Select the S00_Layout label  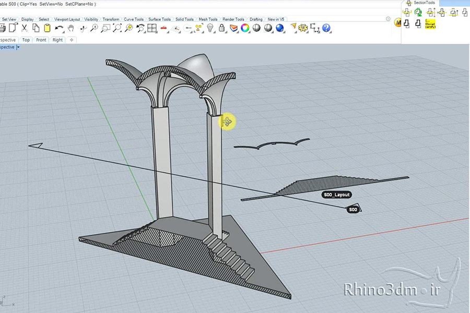click(x=337, y=195)
